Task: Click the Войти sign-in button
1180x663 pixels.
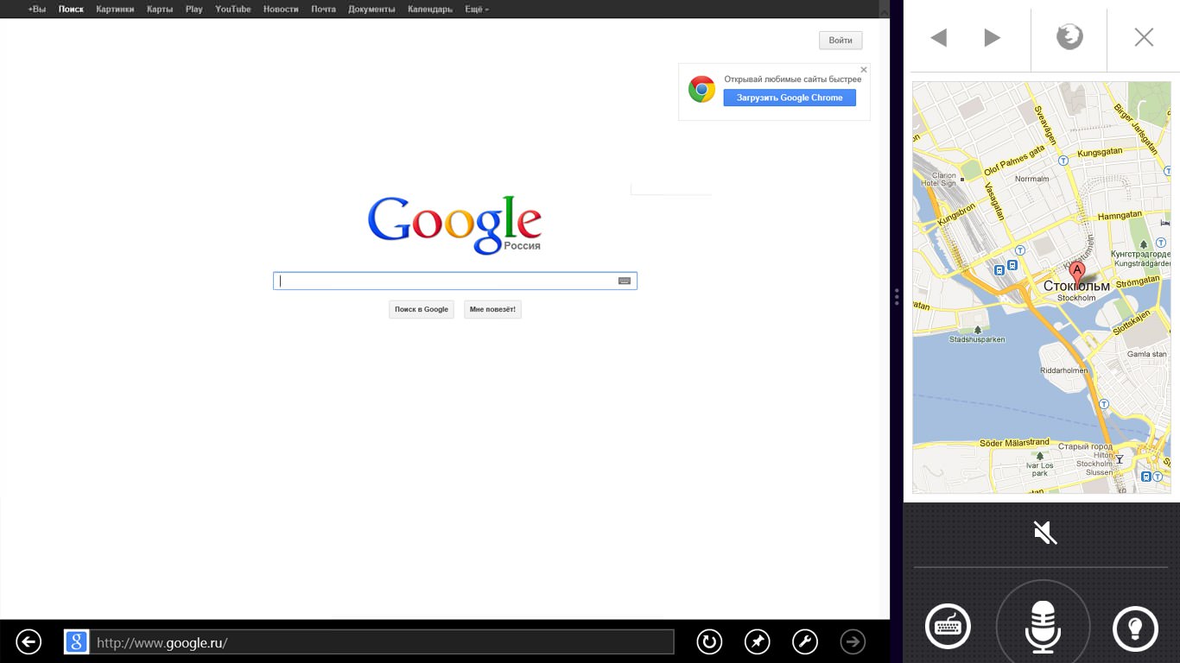Action: point(841,40)
